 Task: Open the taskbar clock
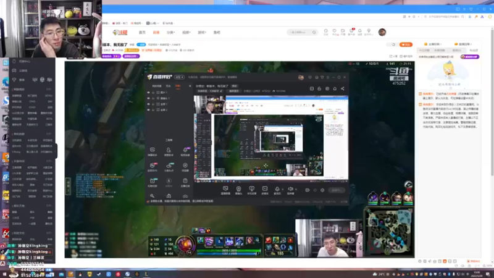point(477,274)
